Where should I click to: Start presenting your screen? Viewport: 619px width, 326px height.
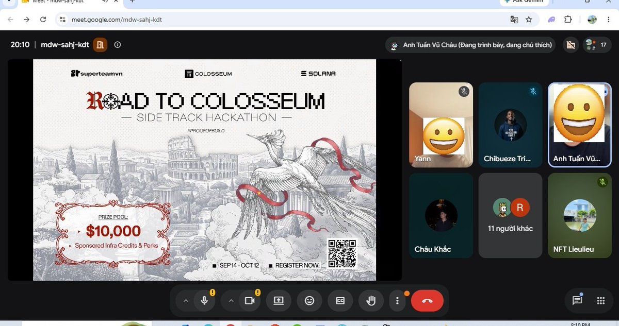pyautogui.click(x=279, y=301)
